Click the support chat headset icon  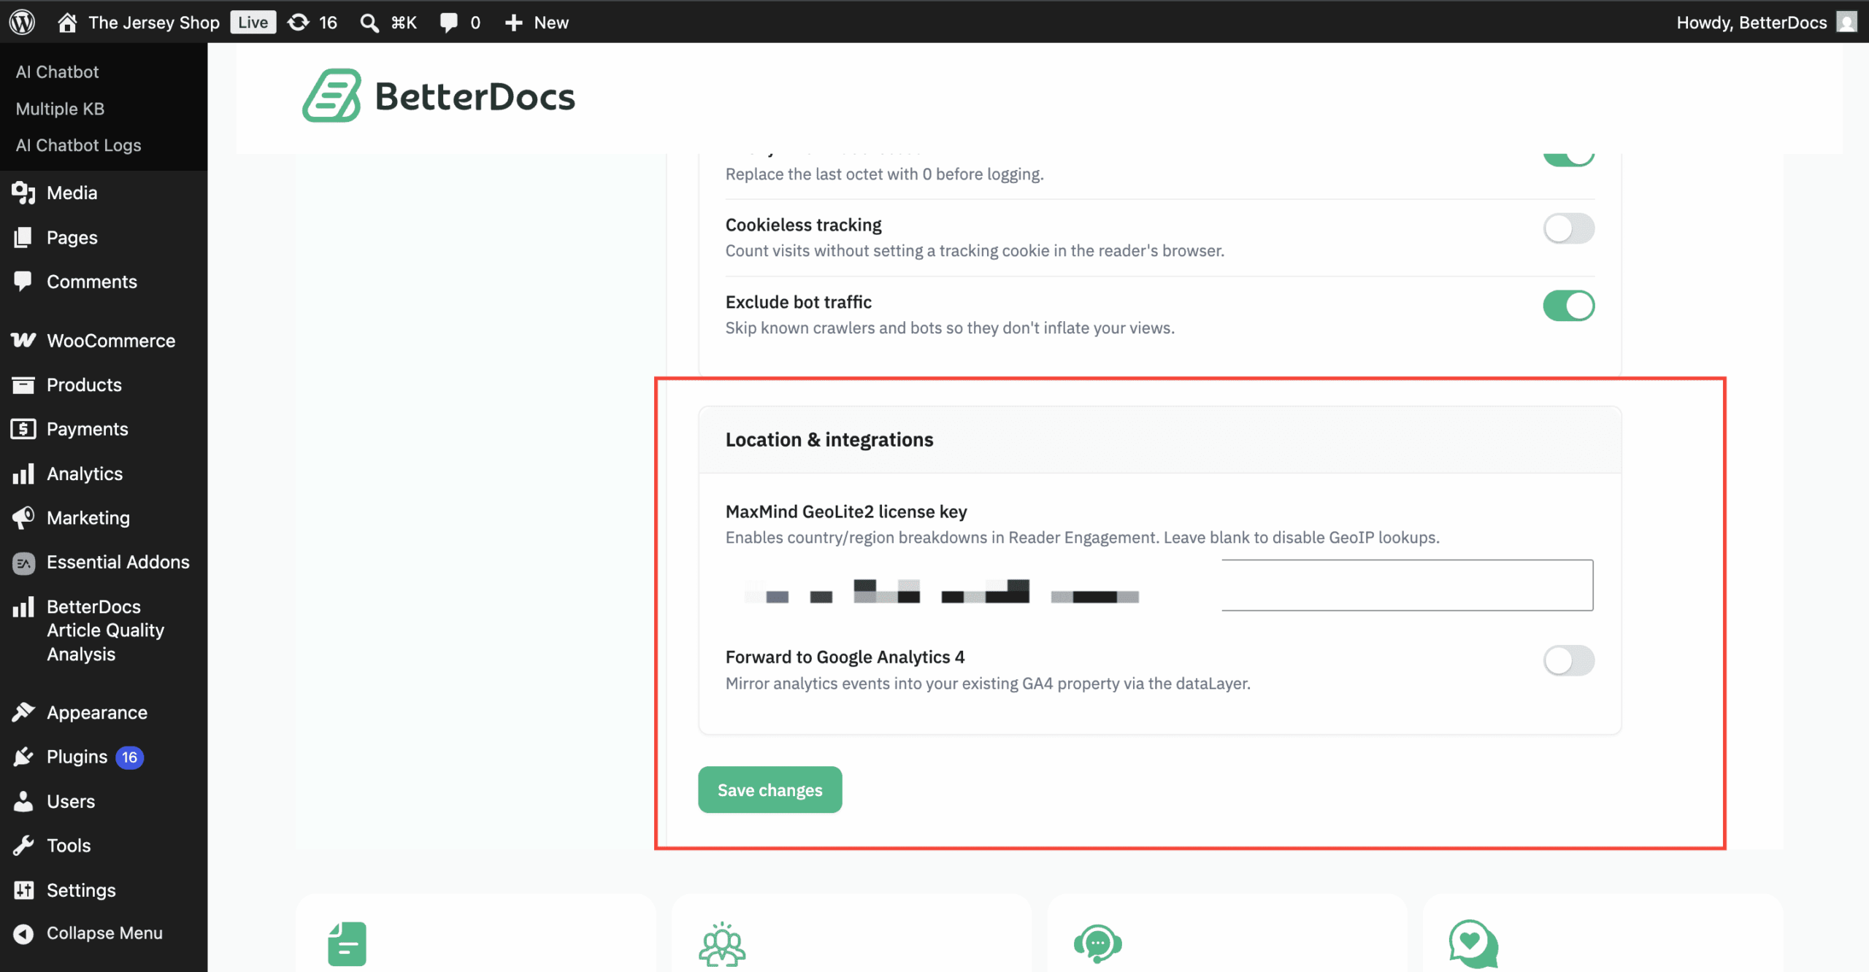click(x=1097, y=944)
